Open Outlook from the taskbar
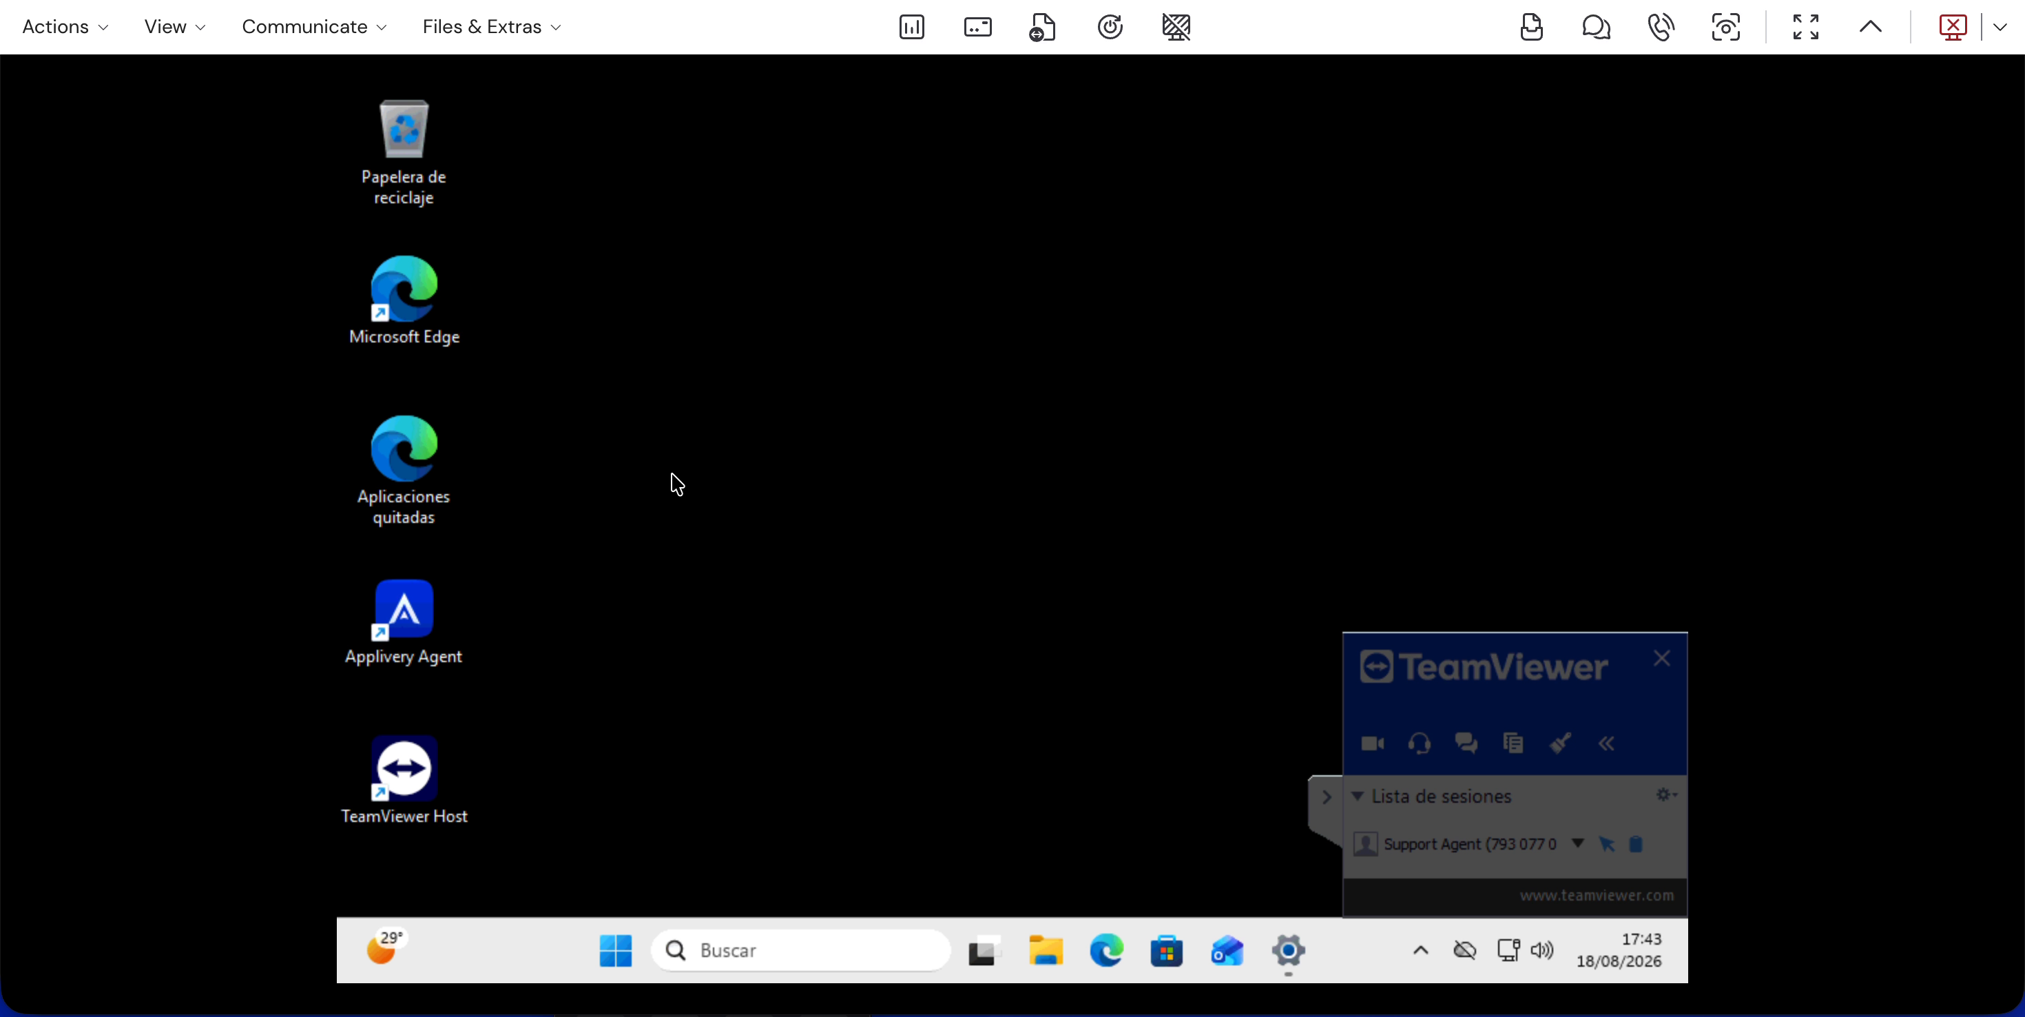The image size is (2025, 1017). pyautogui.click(x=1227, y=951)
